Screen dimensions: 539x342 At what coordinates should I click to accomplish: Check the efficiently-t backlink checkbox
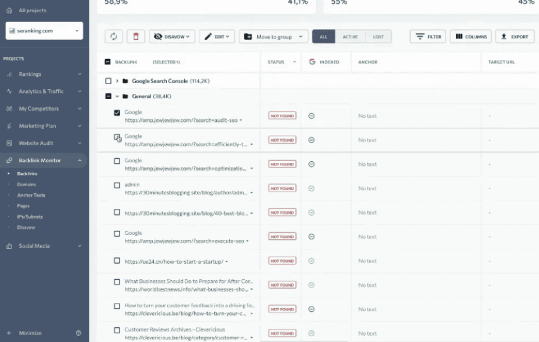pyautogui.click(x=117, y=137)
